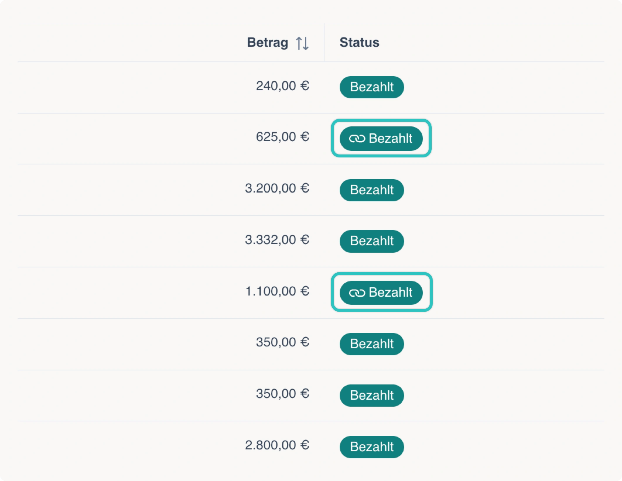Click the Status column header
This screenshot has width=622, height=481.
[x=359, y=42]
